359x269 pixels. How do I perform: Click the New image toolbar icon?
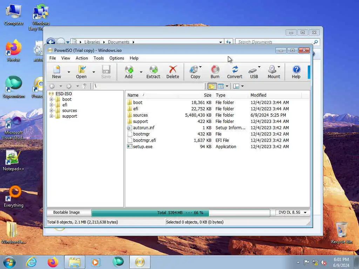[x=56, y=72]
